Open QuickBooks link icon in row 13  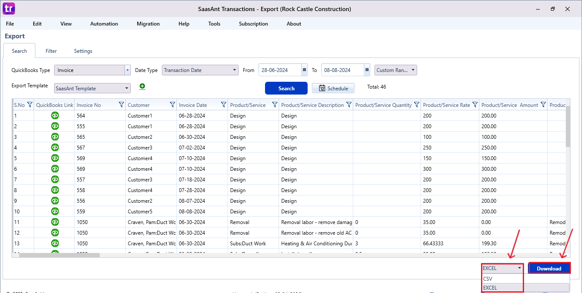tap(55, 243)
